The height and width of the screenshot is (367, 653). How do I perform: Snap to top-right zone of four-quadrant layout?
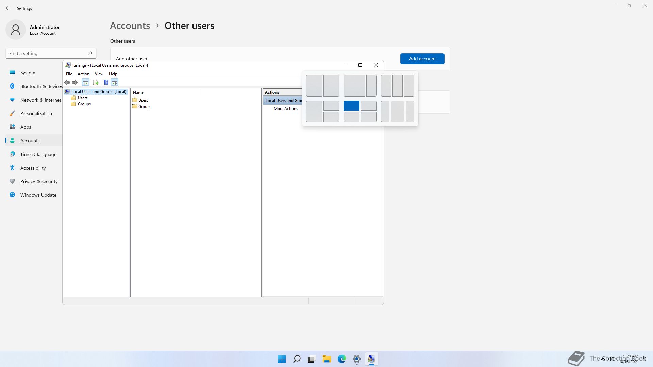(x=369, y=106)
